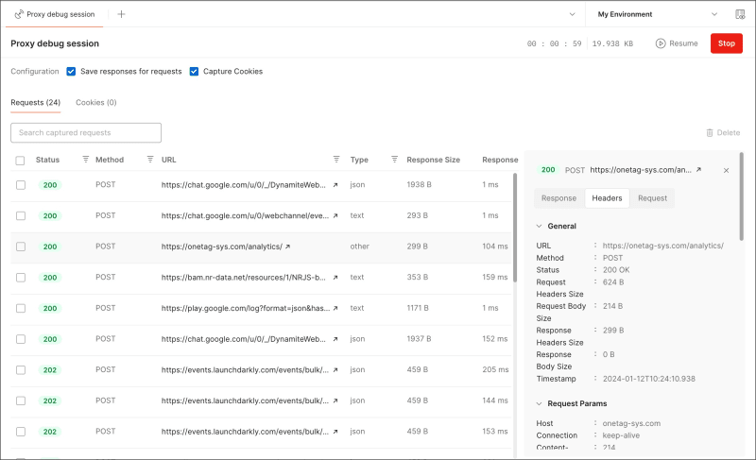Collapse the General section
This screenshot has height=460, width=756.
[x=539, y=226]
